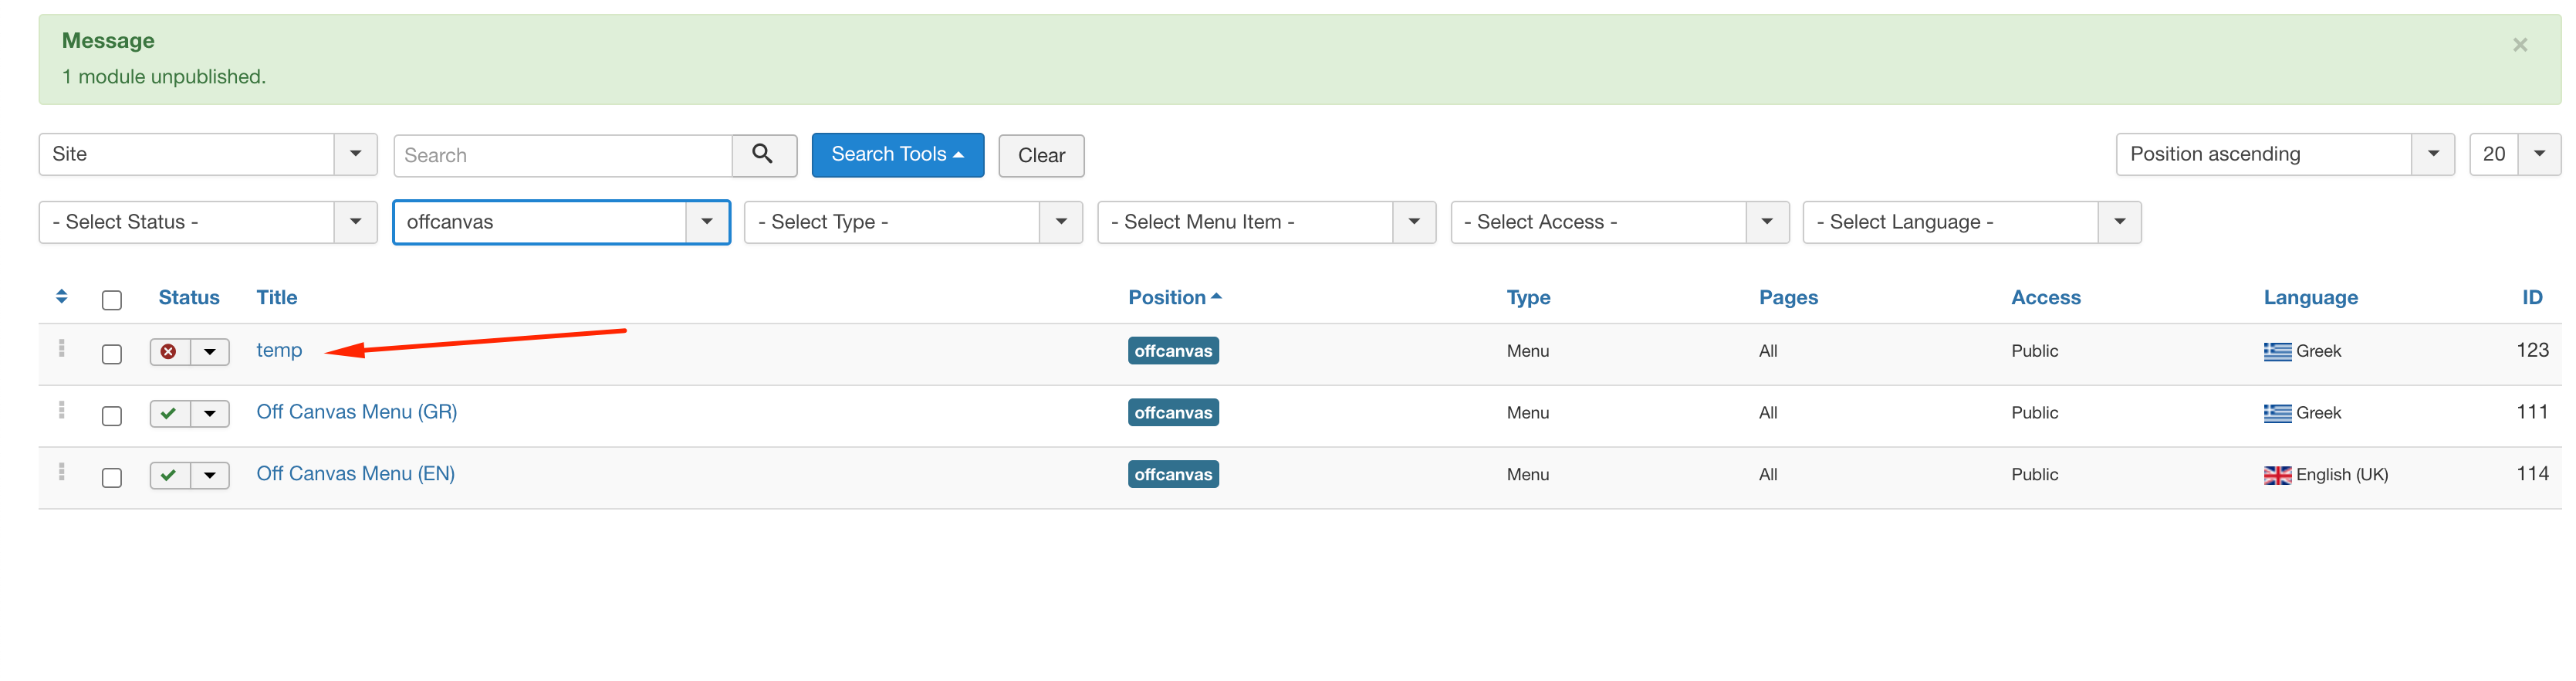Sort the list by ID column header
This screenshot has width=2576, height=681.
pyautogui.click(x=2531, y=298)
